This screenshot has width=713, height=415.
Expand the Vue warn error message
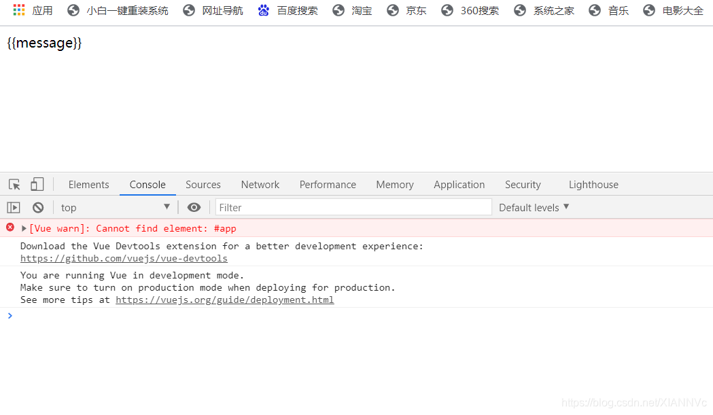coord(22,228)
